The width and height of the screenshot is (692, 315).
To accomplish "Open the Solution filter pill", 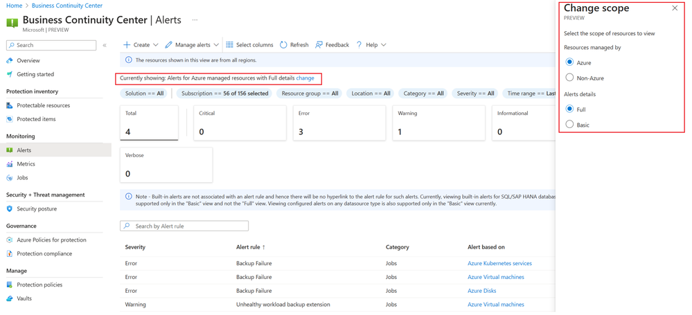I will (x=144, y=93).
